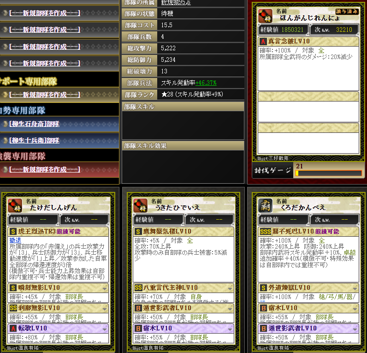Click the A rank badge of 真言念破LV10

(263, 42)
